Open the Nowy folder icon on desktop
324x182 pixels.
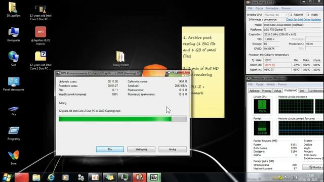121,59
